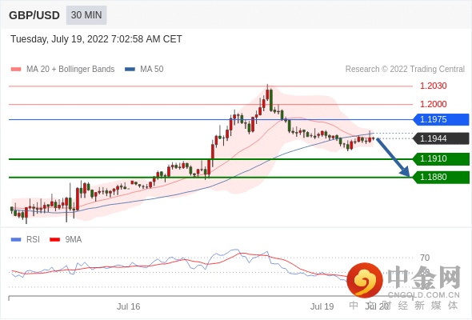
Task: Click the MA 50 blue legend swatch
Action: (130, 70)
